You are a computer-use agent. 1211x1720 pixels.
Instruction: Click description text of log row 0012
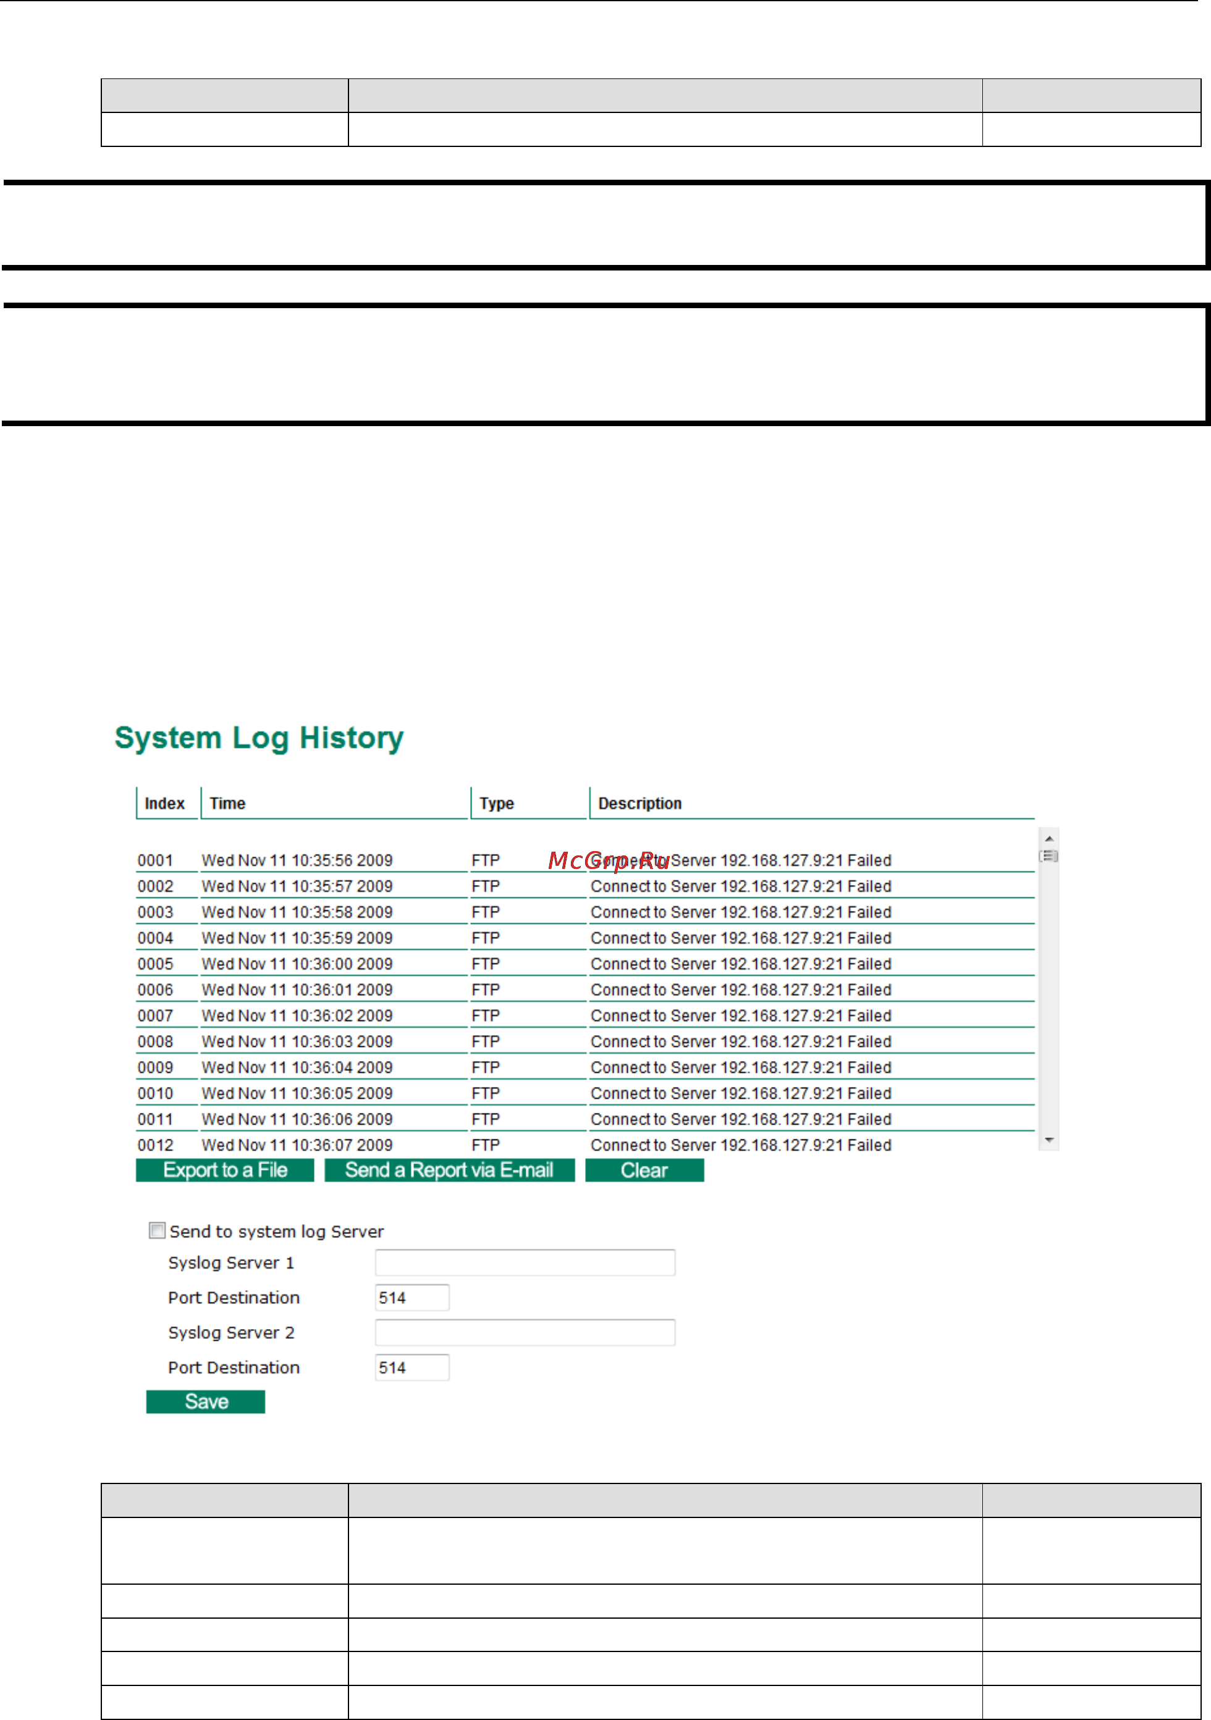[x=741, y=1144]
